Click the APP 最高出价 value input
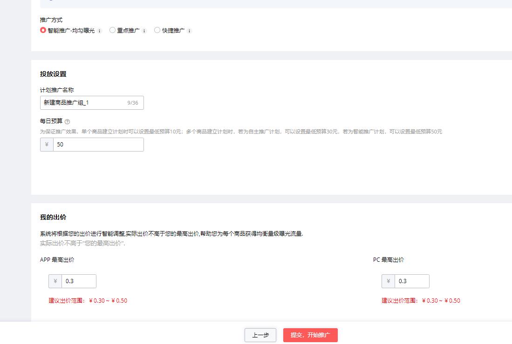 [79, 281]
